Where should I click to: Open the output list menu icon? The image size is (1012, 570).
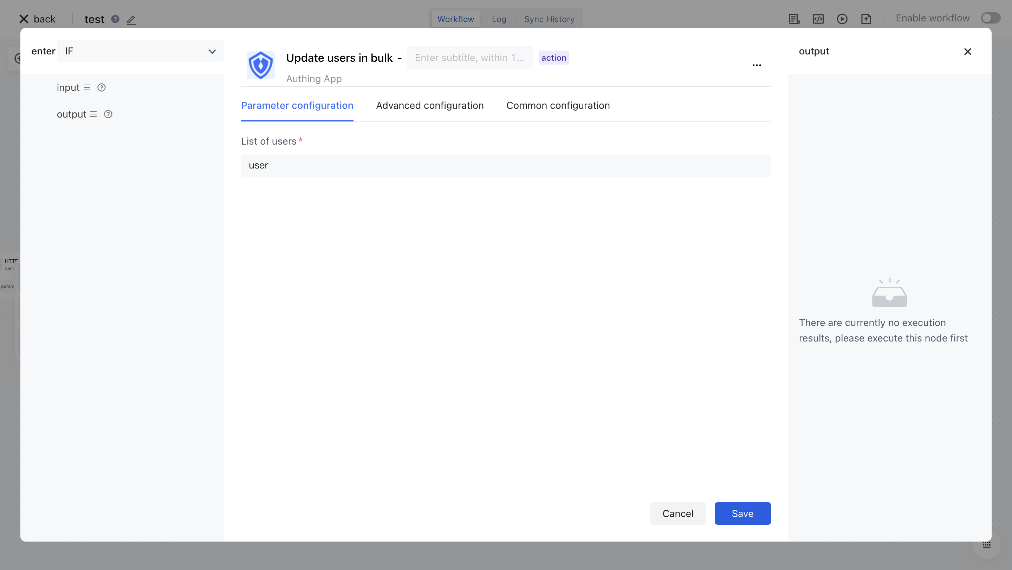tap(93, 114)
